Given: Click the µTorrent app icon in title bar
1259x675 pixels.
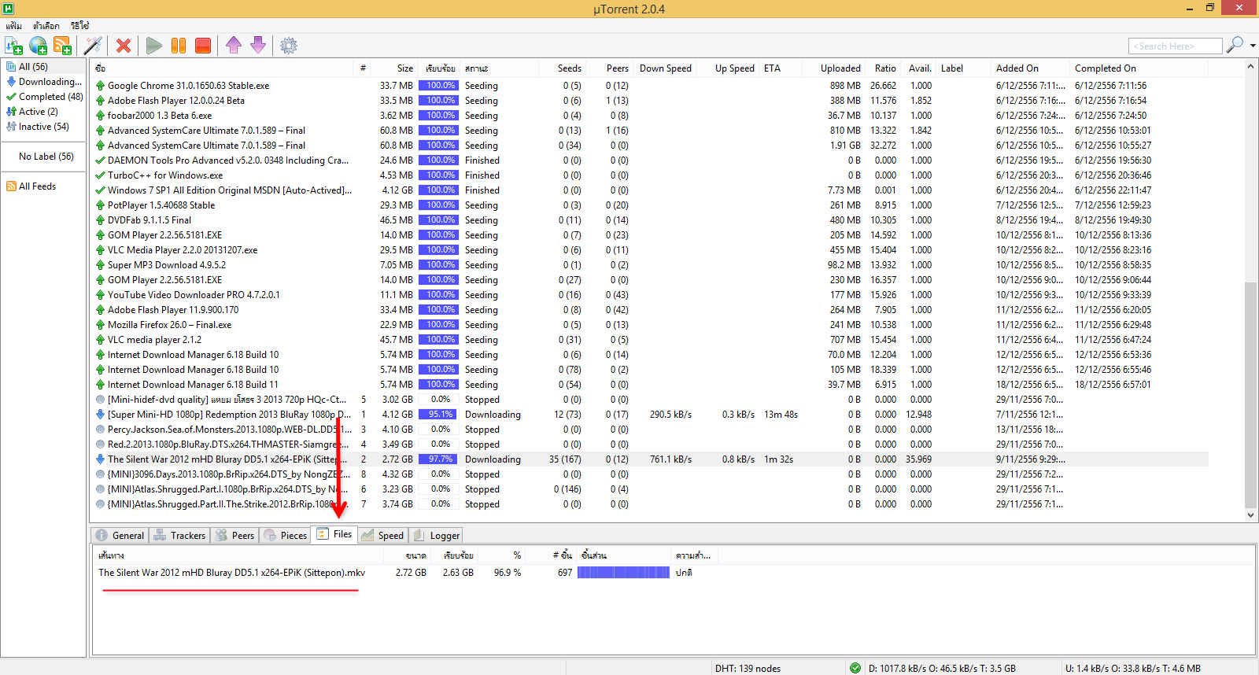Looking at the screenshot, I should click(8, 9).
